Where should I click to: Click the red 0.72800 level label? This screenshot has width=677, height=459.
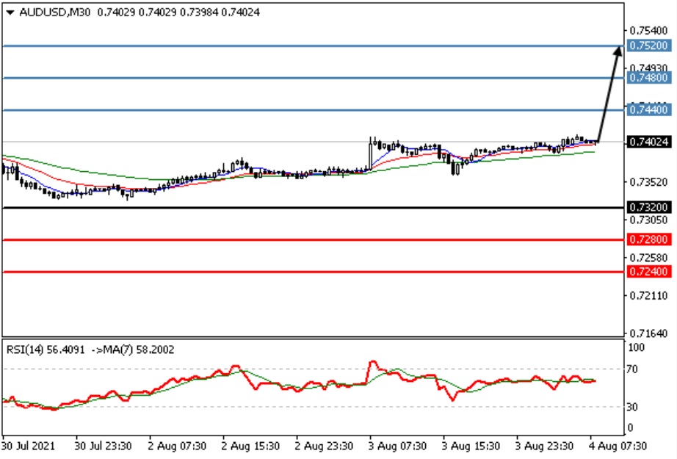click(648, 239)
